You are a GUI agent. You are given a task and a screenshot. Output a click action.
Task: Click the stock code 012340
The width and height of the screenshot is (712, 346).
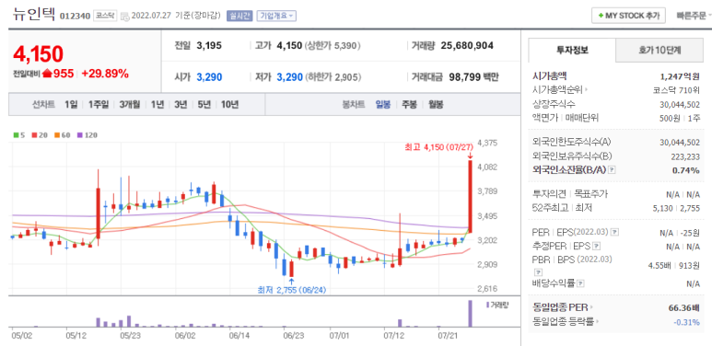75,16
